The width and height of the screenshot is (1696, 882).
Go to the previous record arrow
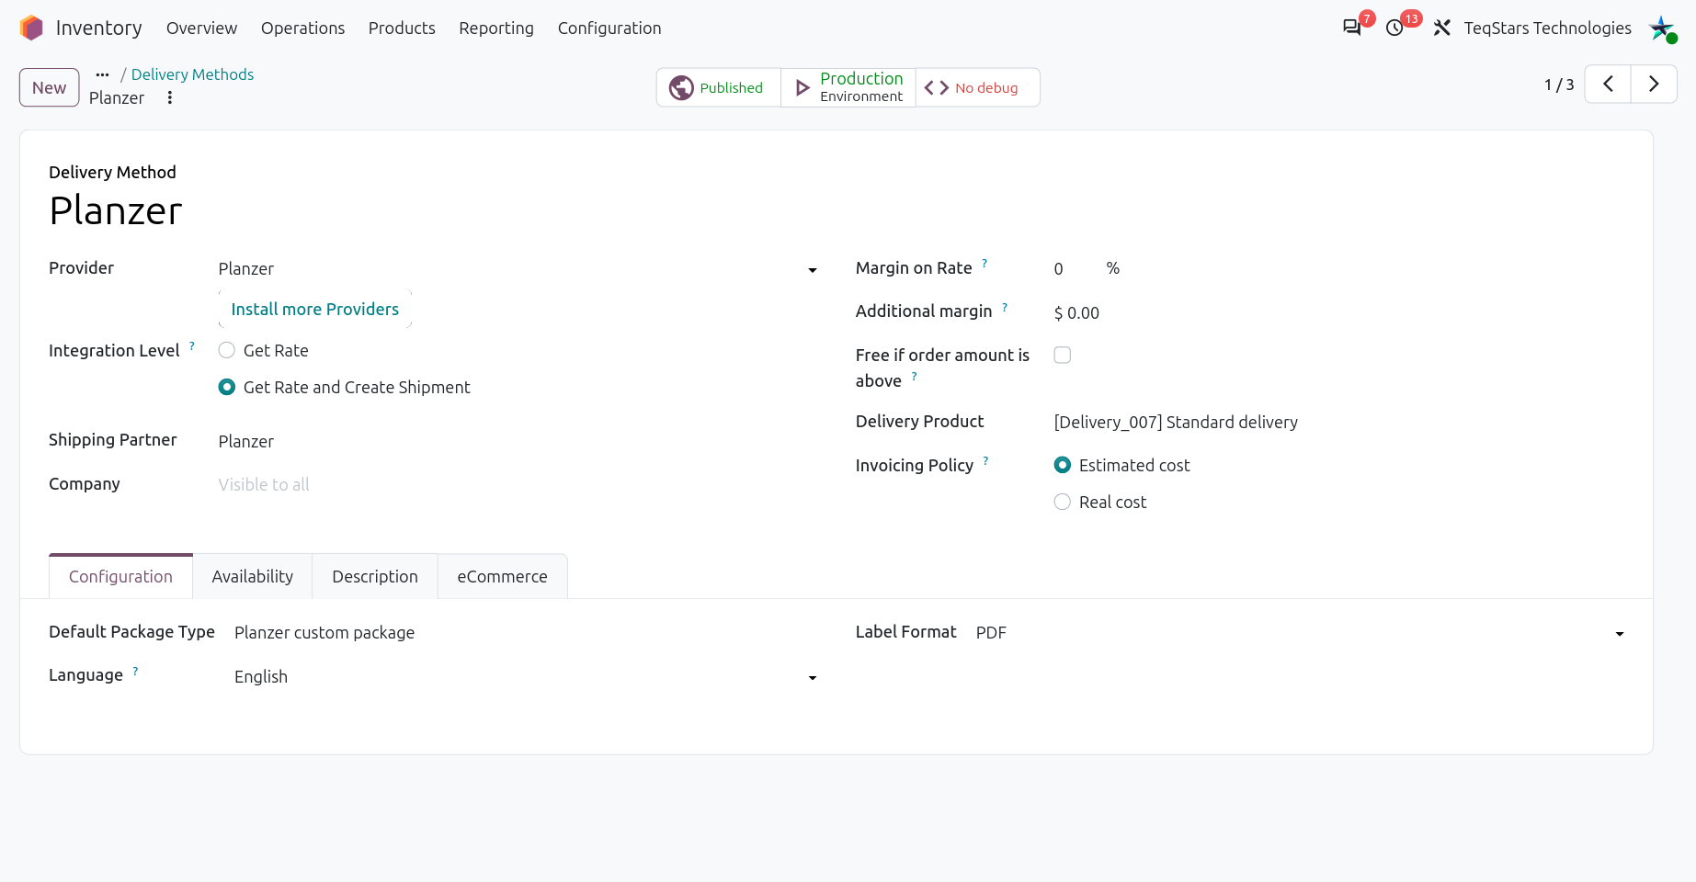point(1608,85)
